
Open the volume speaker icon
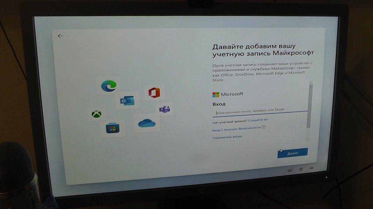pos(312,168)
